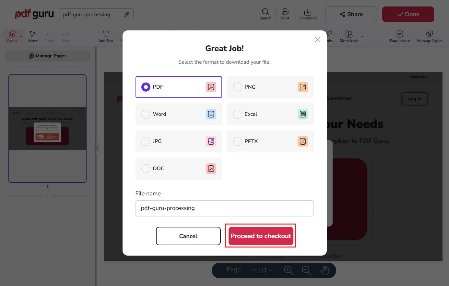Open Manage Pages from the toolbar

tap(430, 36)
